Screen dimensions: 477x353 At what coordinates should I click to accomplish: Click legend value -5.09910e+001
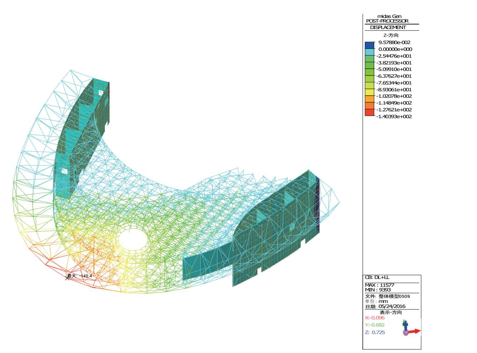point(394,69)
